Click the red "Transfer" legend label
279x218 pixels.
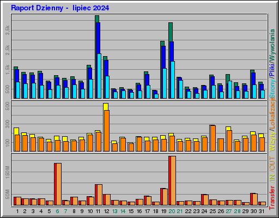(x=272, y=198)
